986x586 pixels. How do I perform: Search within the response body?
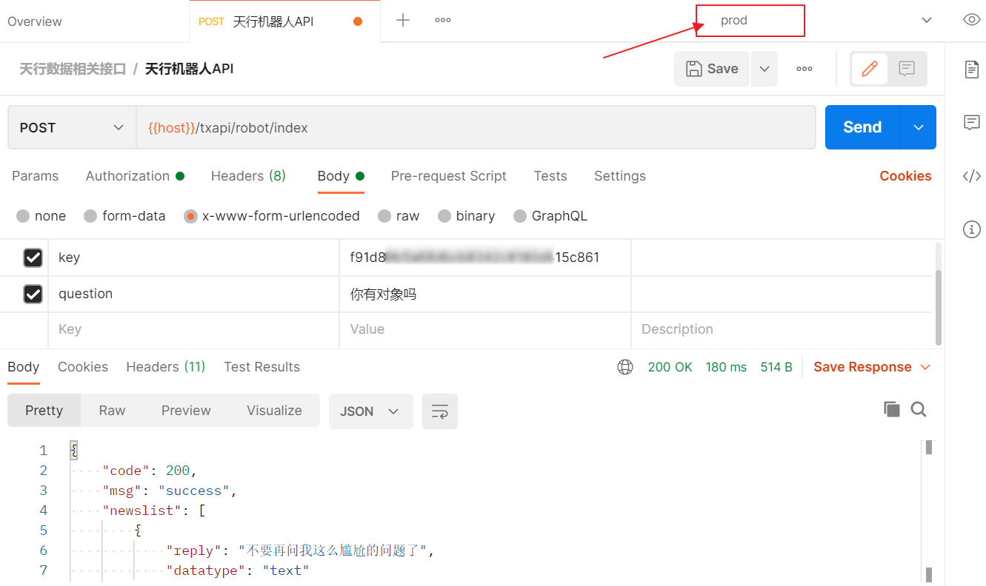coord(919,410)
